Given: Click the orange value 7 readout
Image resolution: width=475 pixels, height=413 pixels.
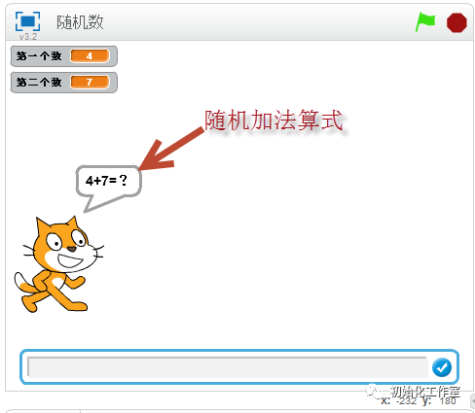Looking at the screenshot, I should pos(90,83).
